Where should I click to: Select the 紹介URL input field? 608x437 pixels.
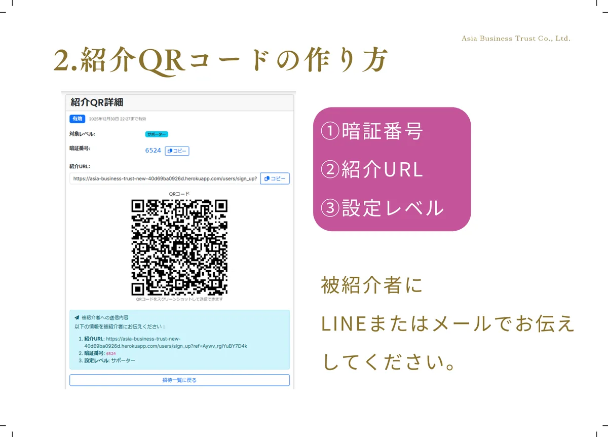pyautogui.click(x=165, y=178)
